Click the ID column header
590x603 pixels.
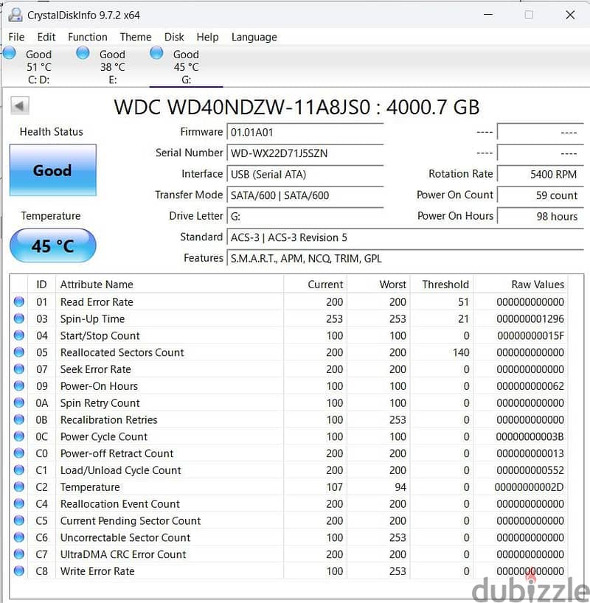(x=41, y=285)
